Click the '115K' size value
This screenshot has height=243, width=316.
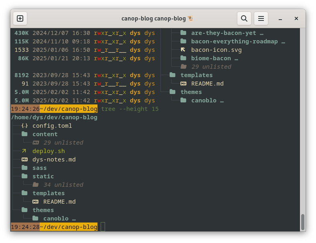coord(22,41)
